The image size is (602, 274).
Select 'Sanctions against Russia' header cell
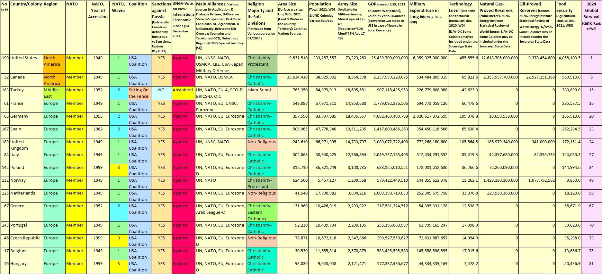click(x=161, y=27)
